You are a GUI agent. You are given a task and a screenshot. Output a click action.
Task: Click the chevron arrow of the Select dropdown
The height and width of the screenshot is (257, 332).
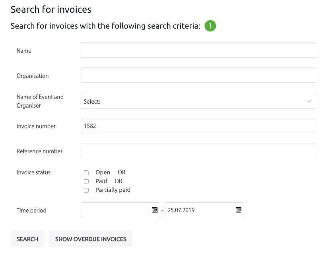point(309,101)
